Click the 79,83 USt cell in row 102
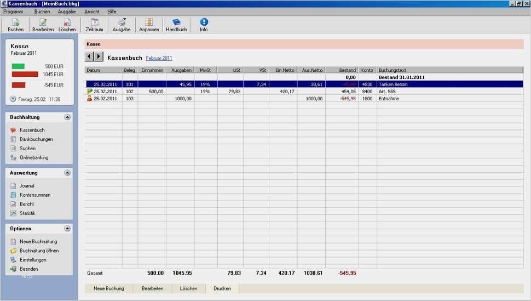This screenshot has height=301, width=531. coord(230,91)
